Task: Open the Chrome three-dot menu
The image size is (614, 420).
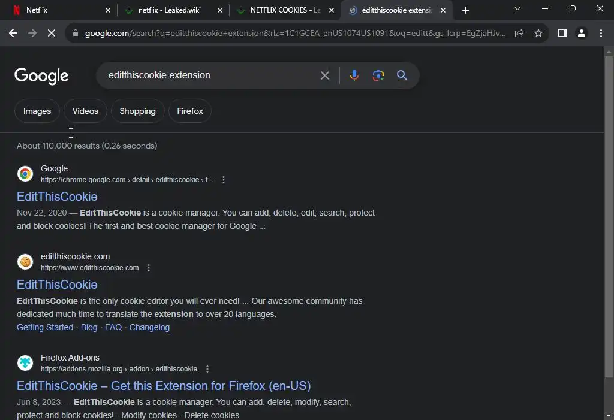Action: pos(601,34)
